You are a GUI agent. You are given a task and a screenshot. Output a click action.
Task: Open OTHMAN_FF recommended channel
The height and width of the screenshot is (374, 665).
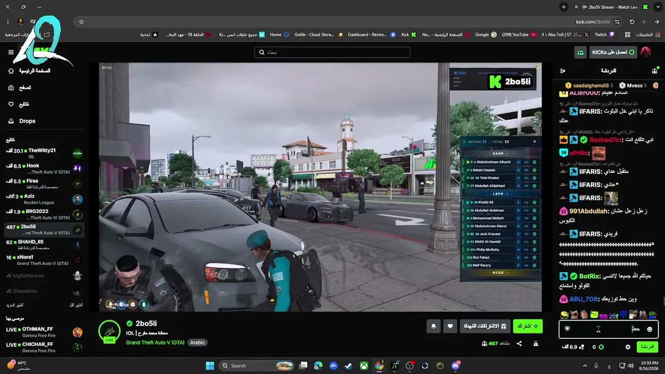[44, 332]
